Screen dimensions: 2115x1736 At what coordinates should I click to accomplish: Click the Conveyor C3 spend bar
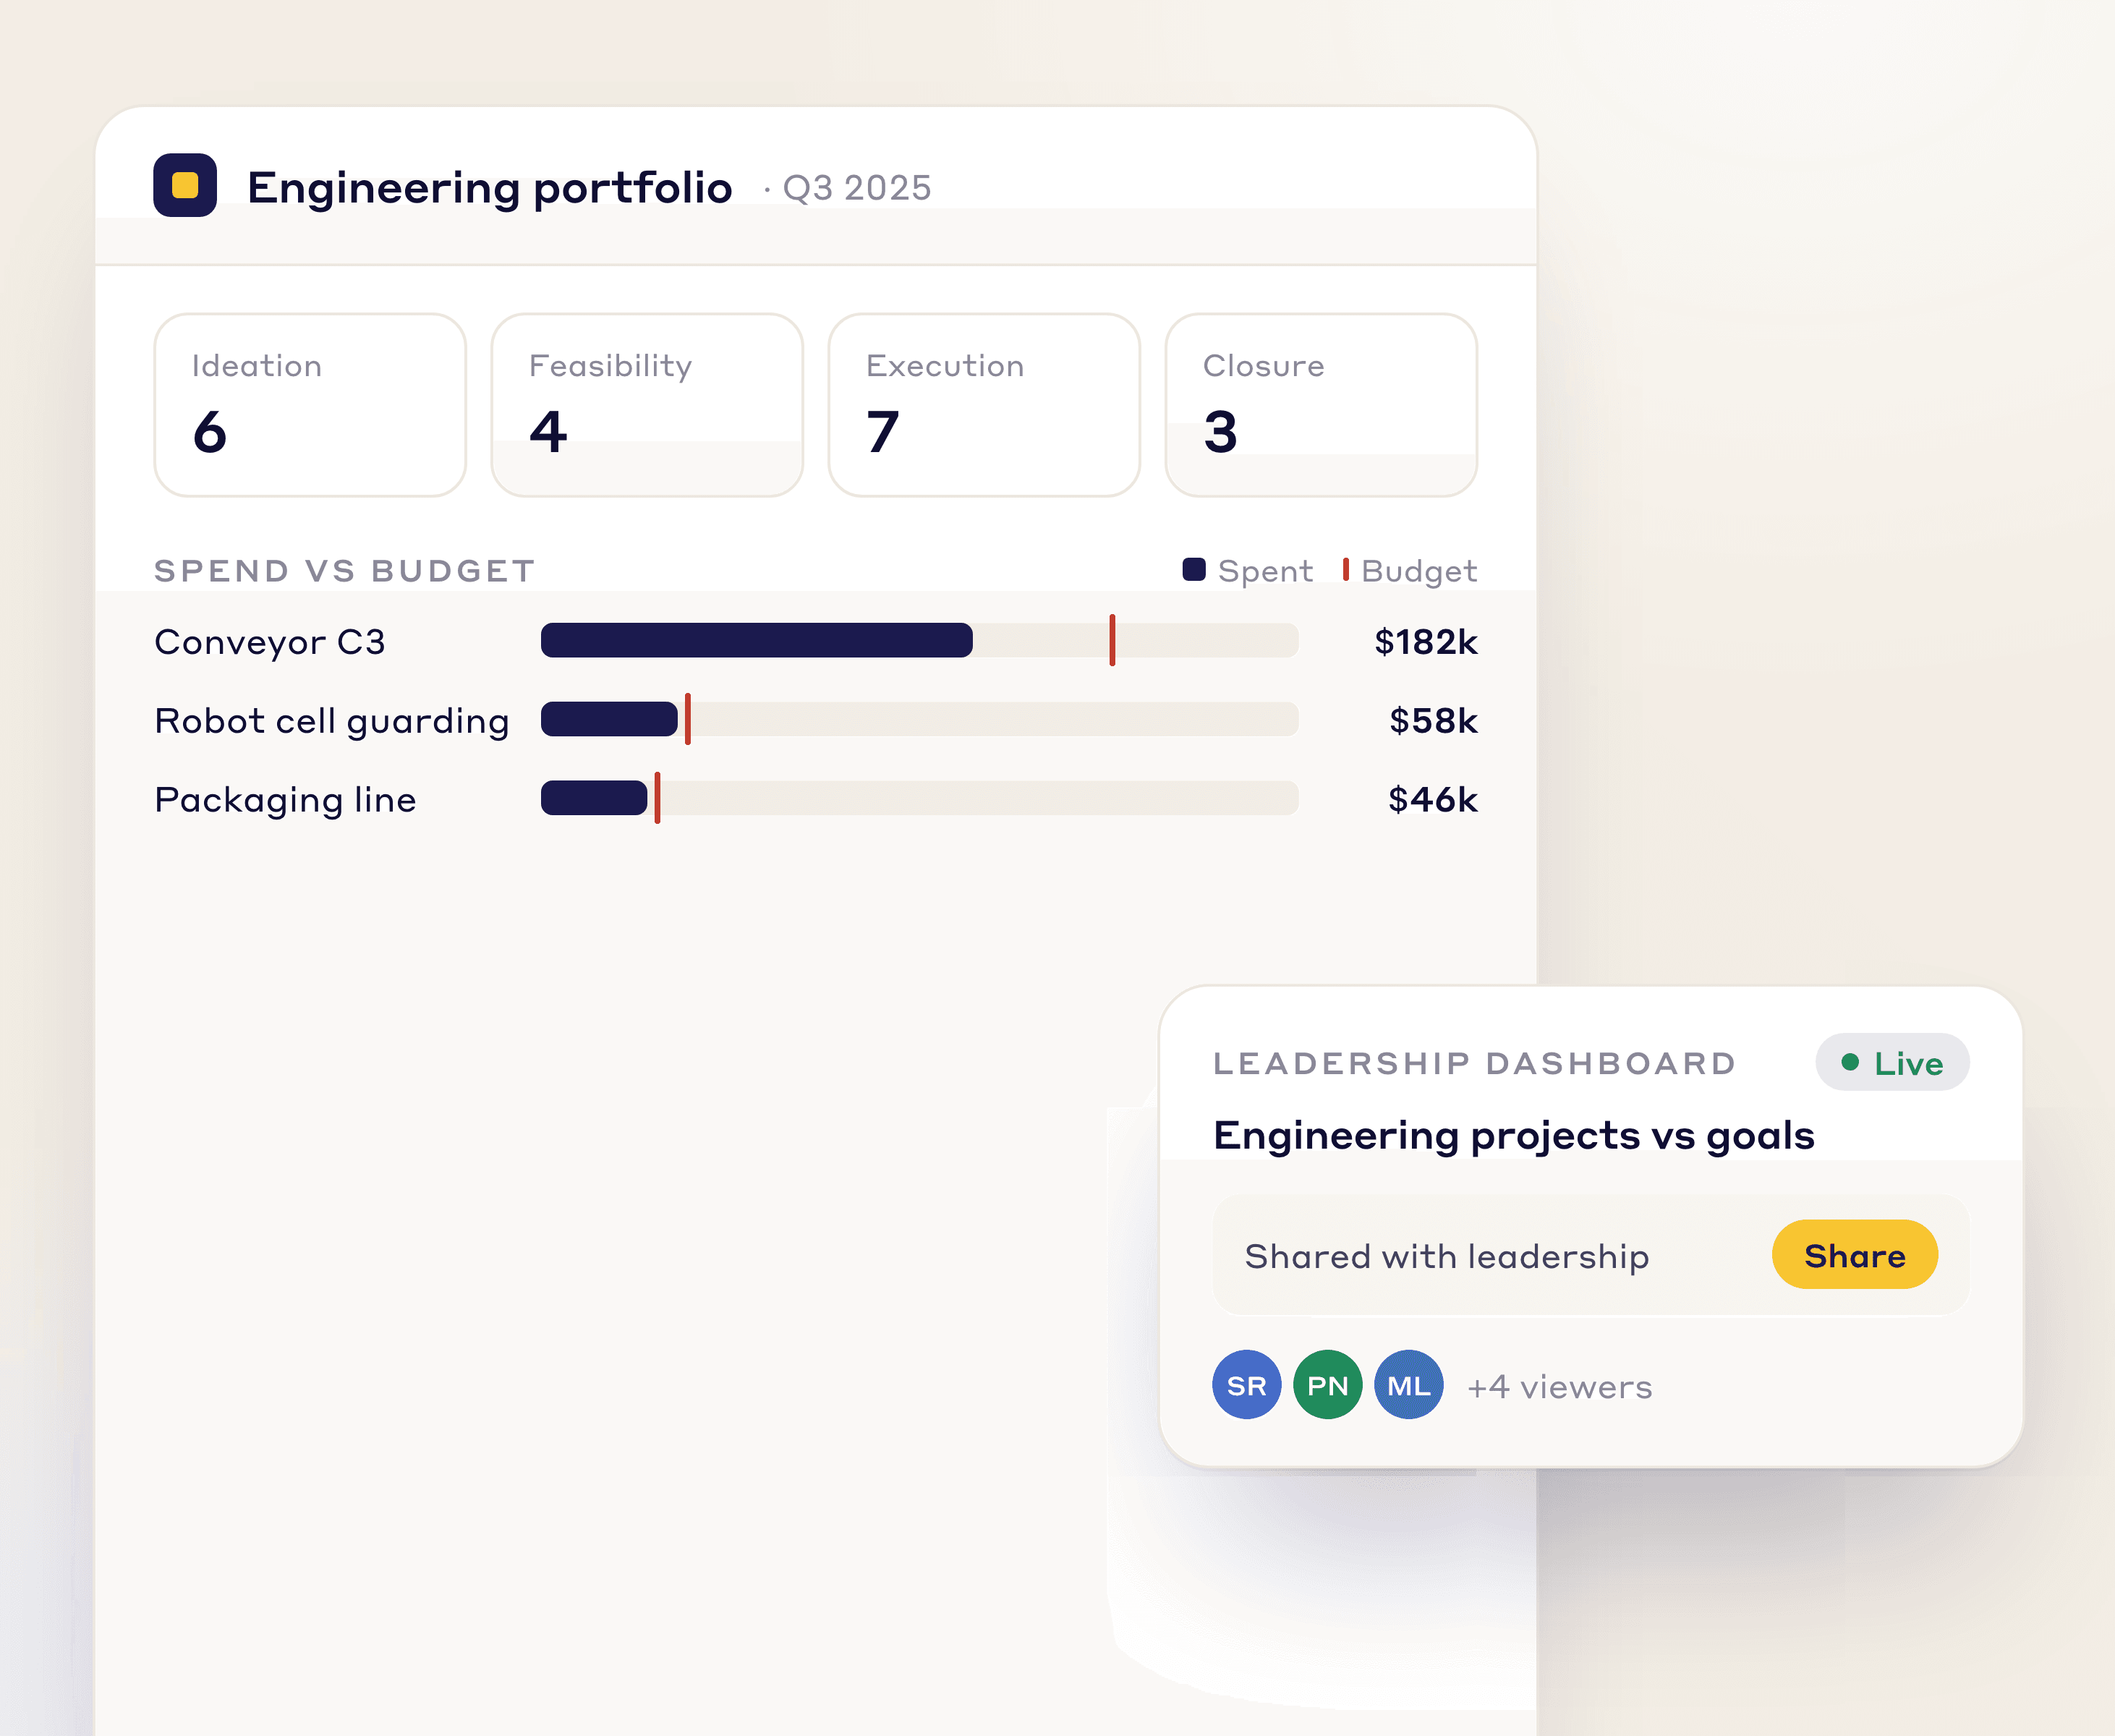756,640
